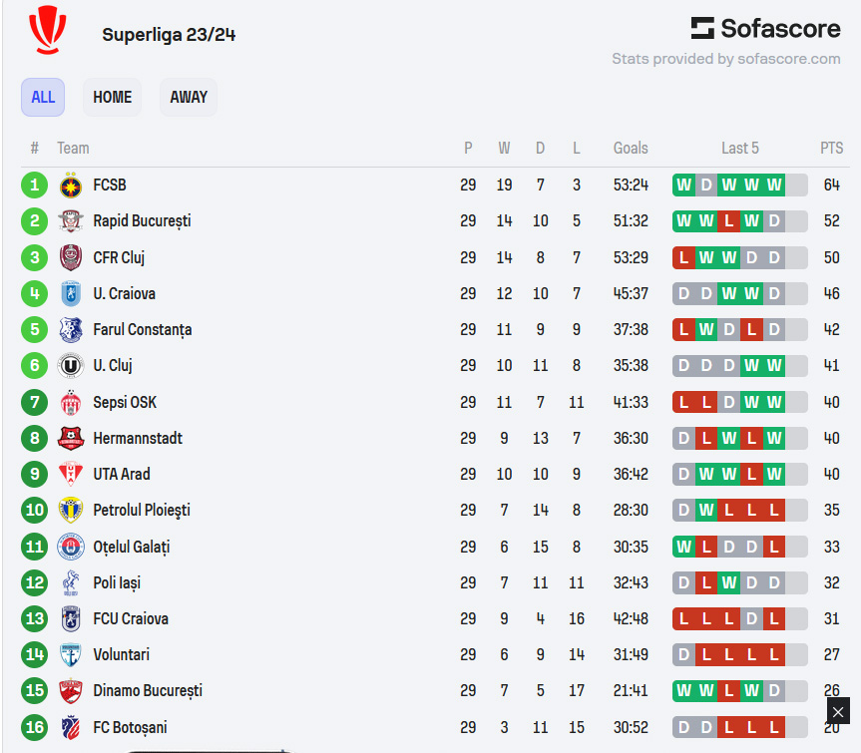Click the PTS column header
Screen dimensions: 861x753
tap(831, 149)
